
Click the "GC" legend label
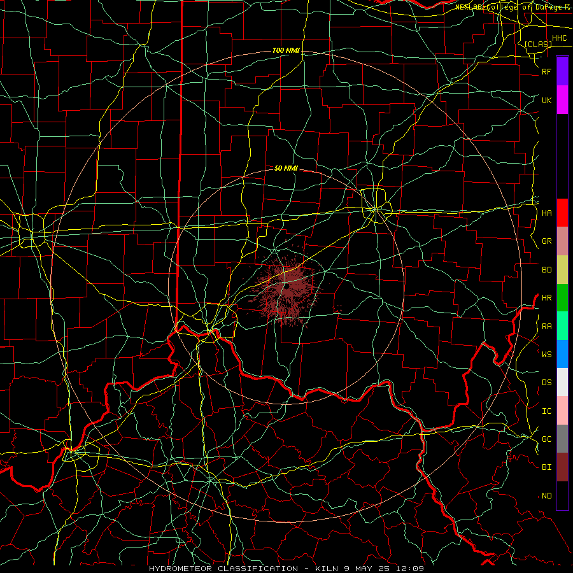[x=546, y=439]
